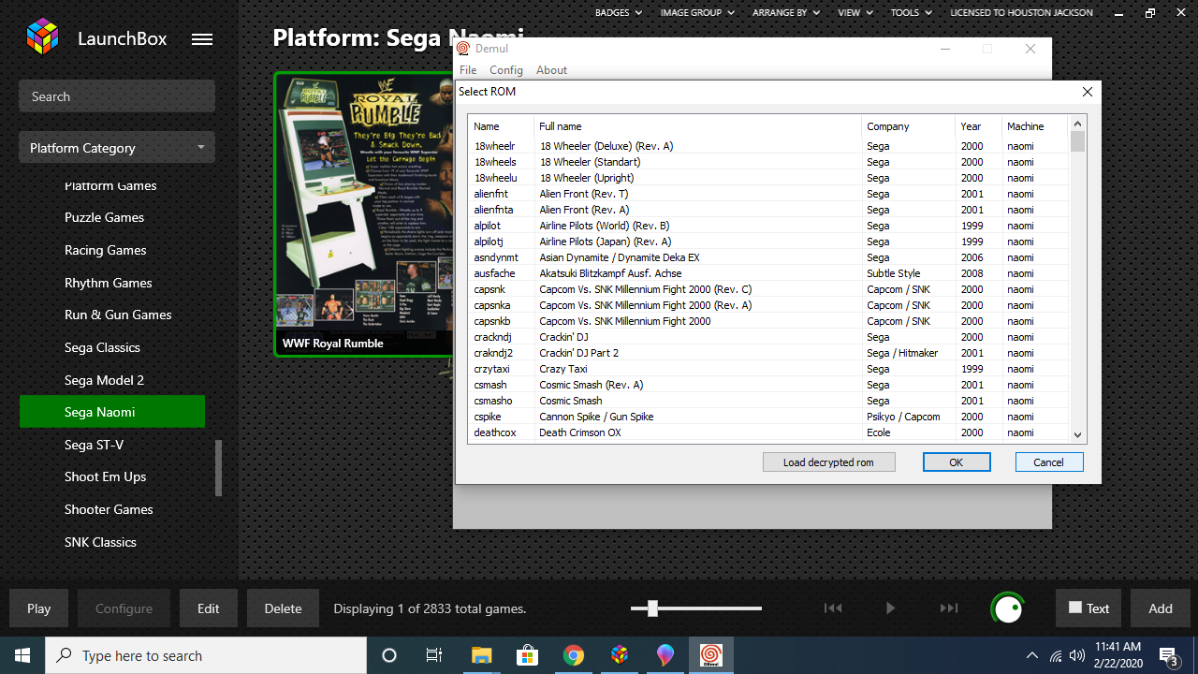Click the Edit button in LaunchBox
Image resolution: width=1198 pixels, height=674 pixels.
[208, 608]
